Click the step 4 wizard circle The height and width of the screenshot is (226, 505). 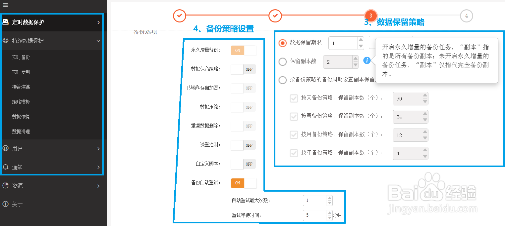pos(466,16)
